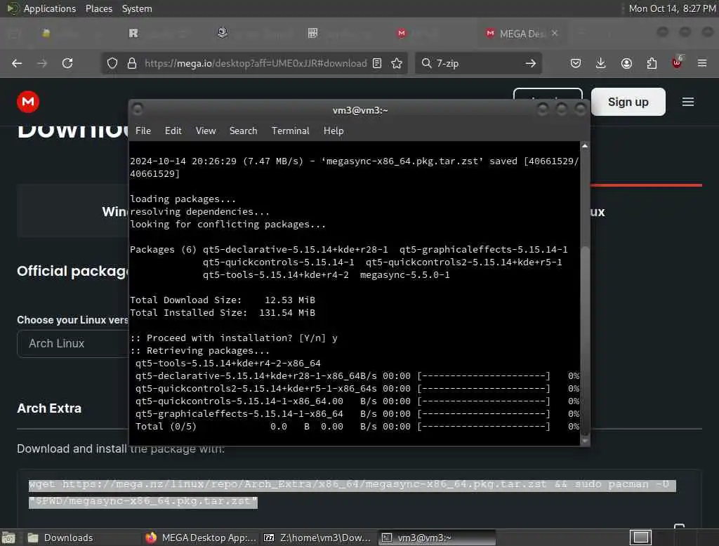Expand Arch Linux version dropdown
The width and height of the screenshot is (719, 546).
[73, 343]
